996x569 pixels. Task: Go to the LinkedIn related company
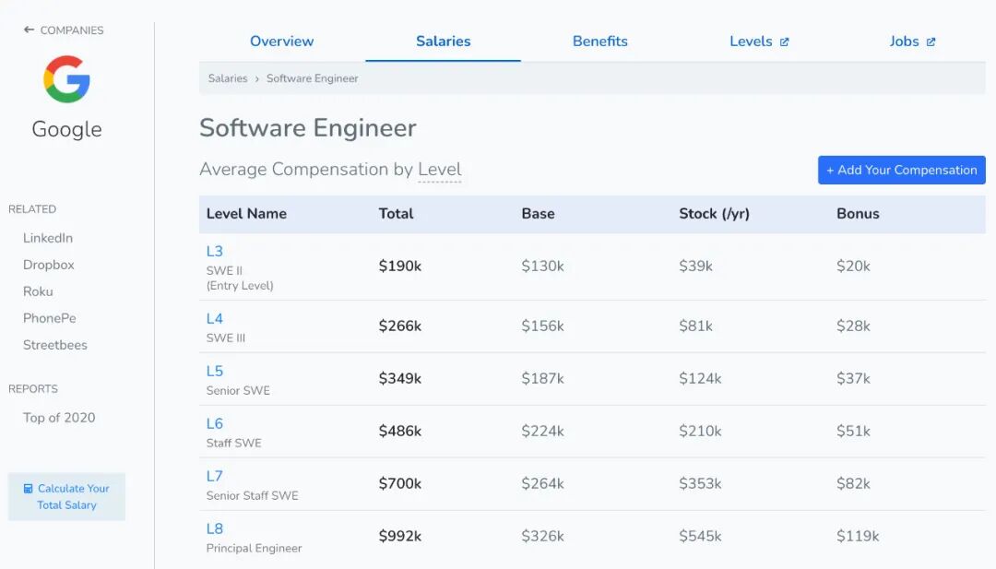point(48,238)
